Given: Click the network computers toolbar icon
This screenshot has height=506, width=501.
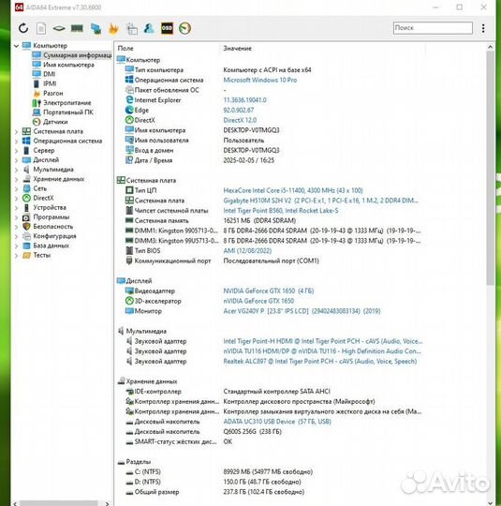Looking at the screenshot, I should 96,28.
